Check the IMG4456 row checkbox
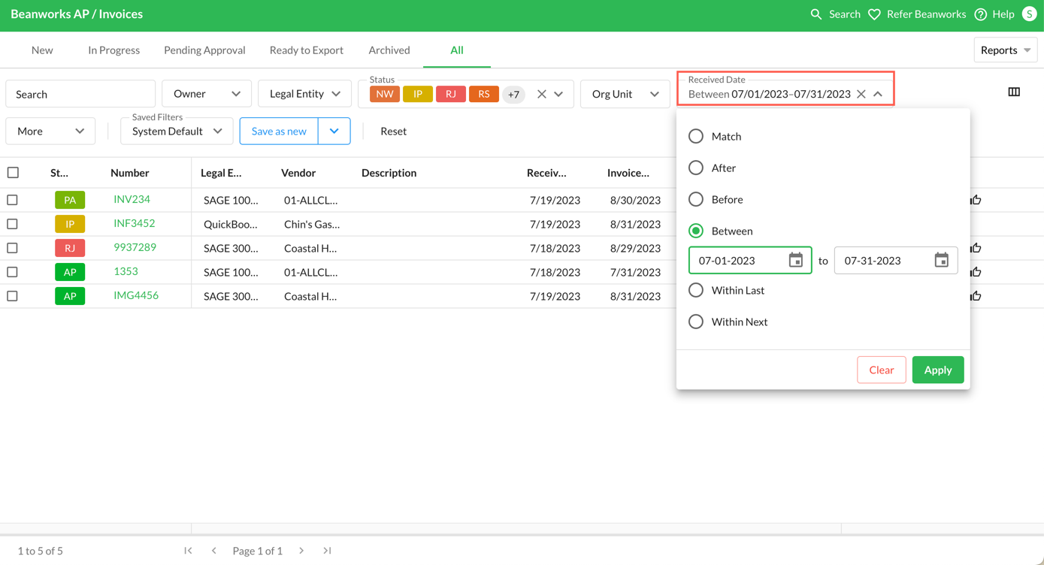 [x=12, y=296]
